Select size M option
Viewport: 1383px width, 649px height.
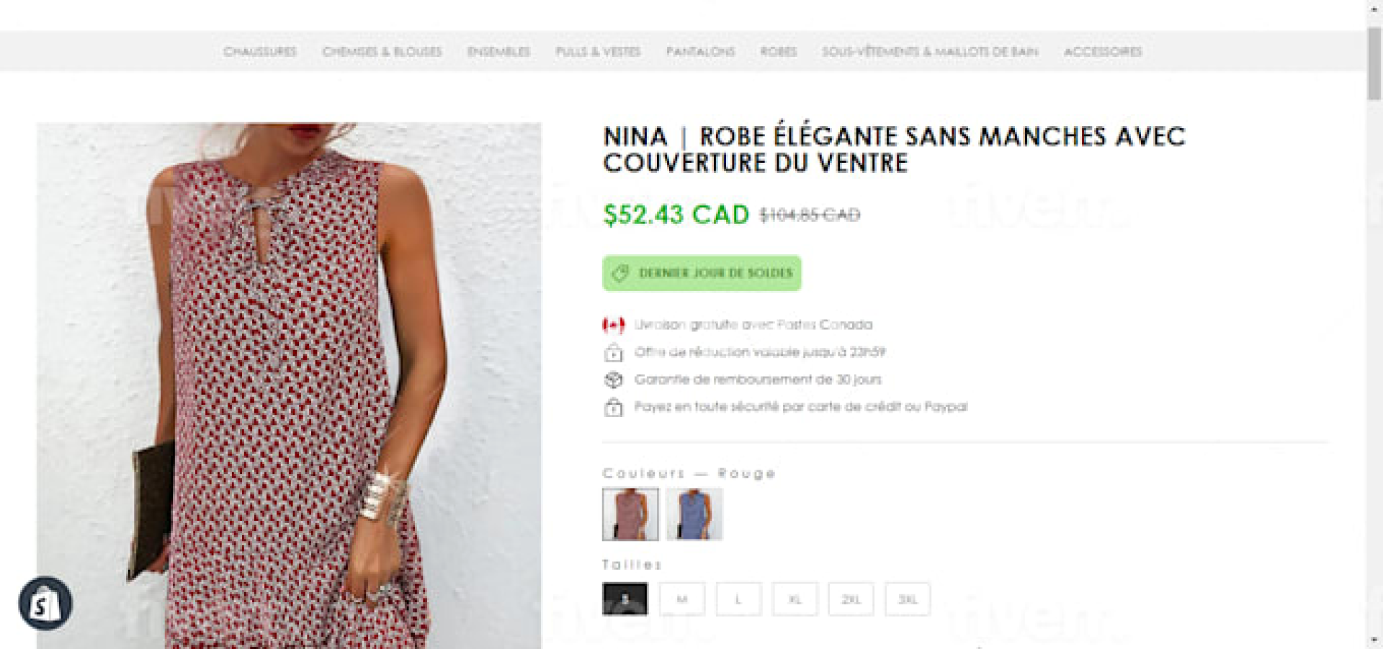(681, 599)
